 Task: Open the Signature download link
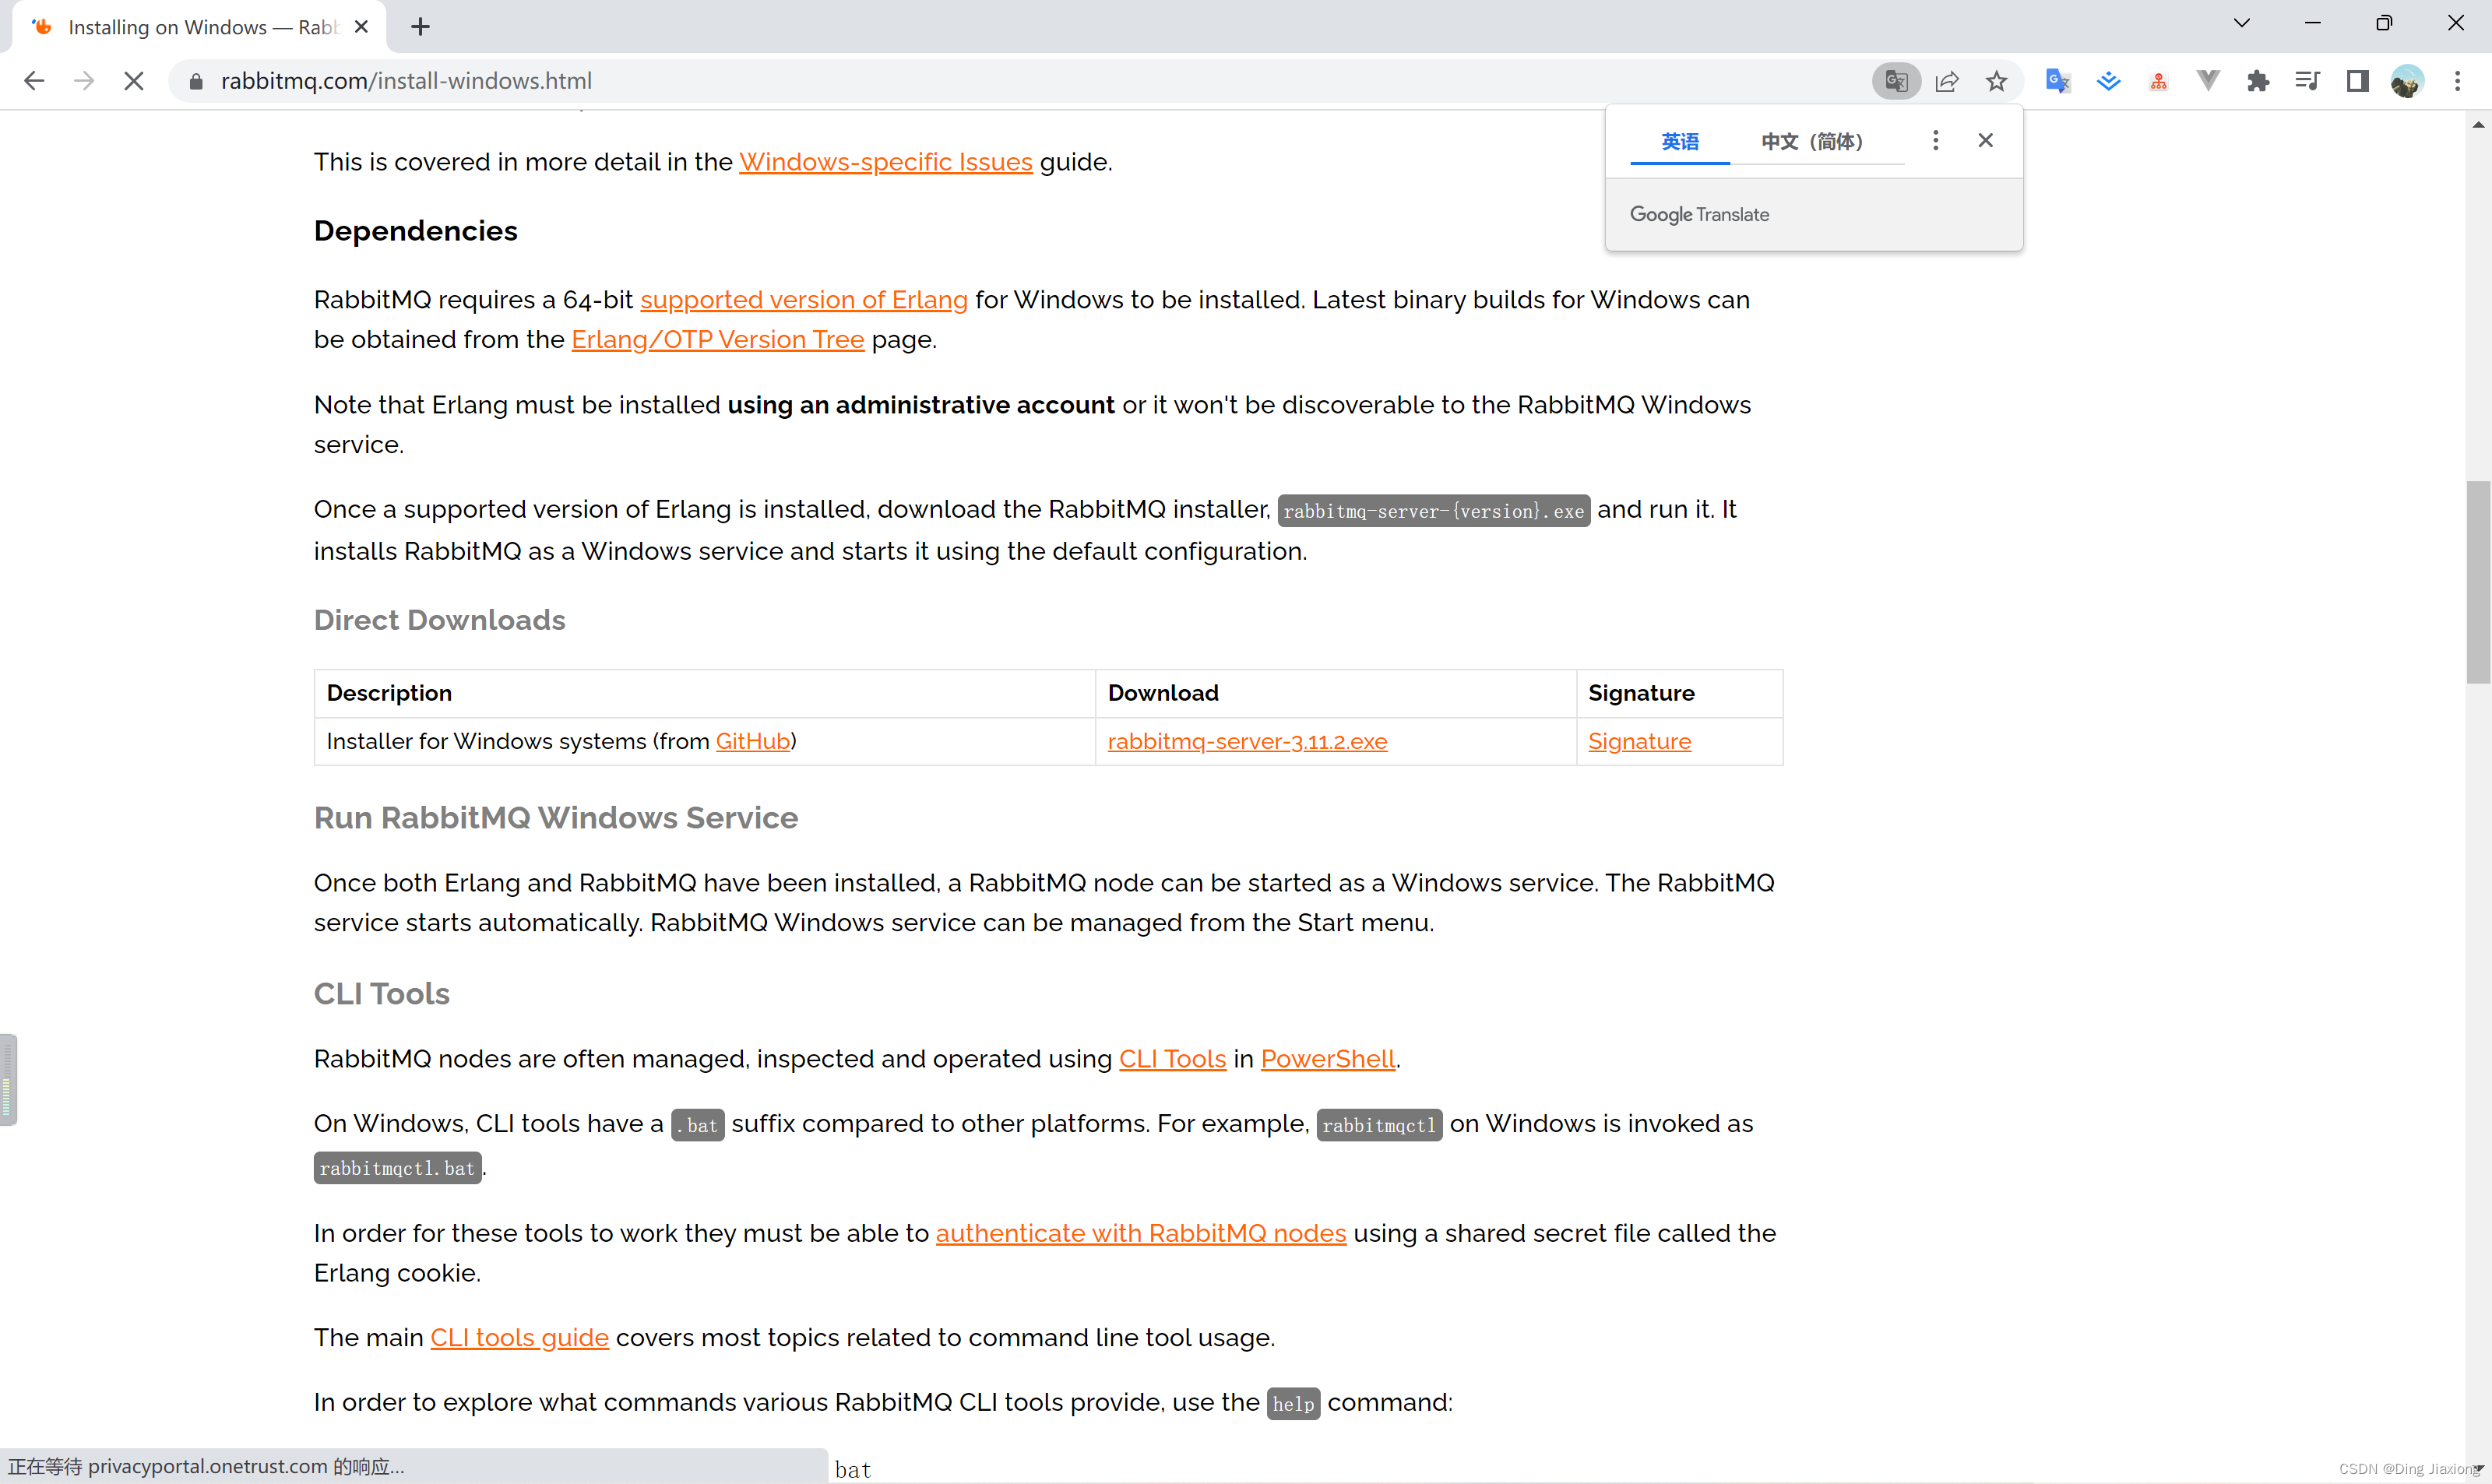(1639, 741)
